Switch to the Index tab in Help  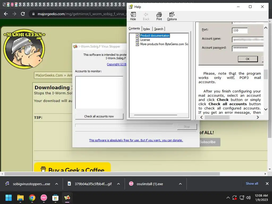coord(147,29)
